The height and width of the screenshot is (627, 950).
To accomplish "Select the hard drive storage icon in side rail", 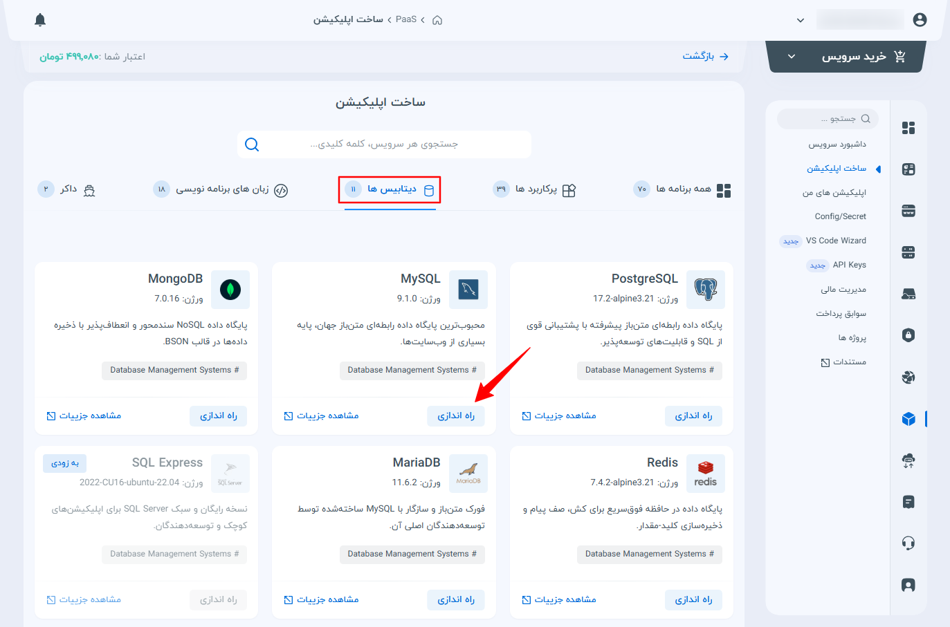I will (x=908, y=294).
